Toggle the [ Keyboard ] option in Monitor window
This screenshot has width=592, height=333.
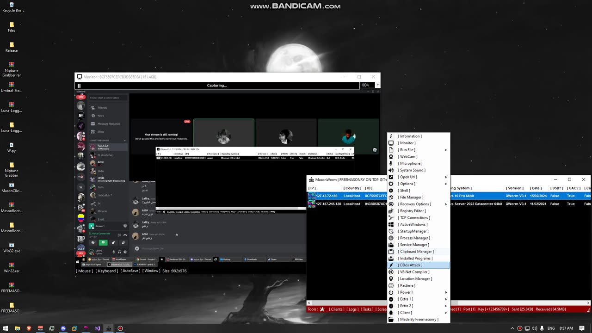pos(107,271)
